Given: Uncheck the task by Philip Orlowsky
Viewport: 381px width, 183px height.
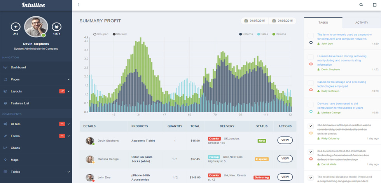Looking at the screenshot, I should pyautogui.click(x=311, y=126).
